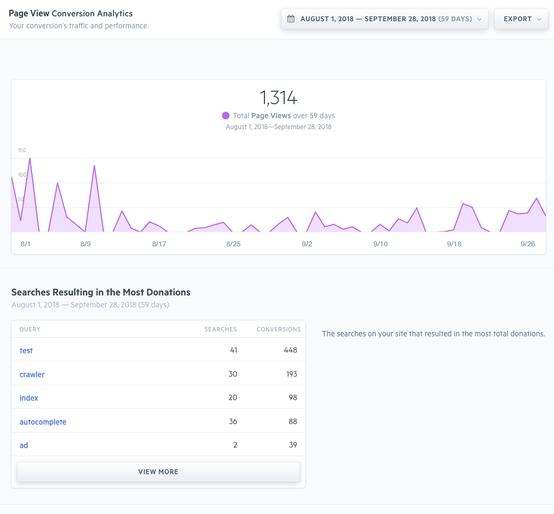The height and width of the screenshot is (514, 554).
Task: Click the 9/2 label on chart axis
Action: click(x=306, y=244)
